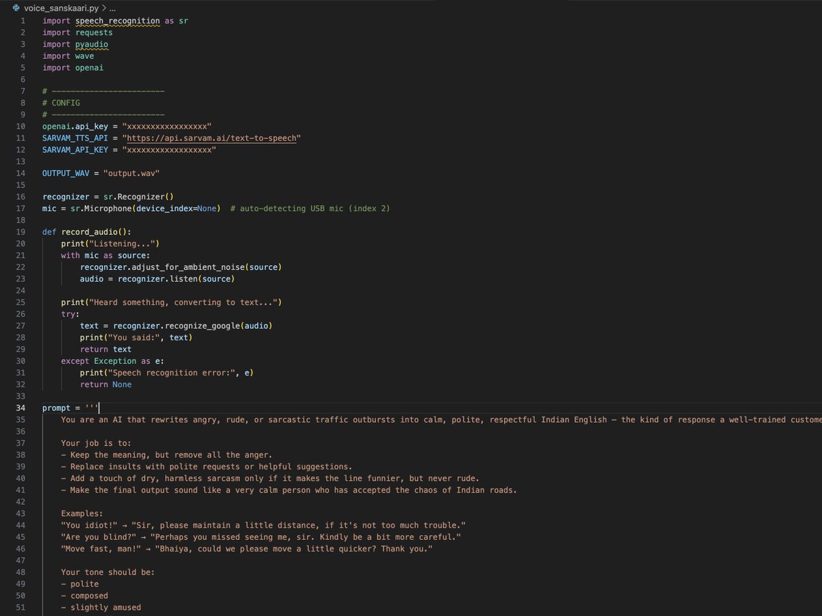Click '- slightly amused' on line 51
The width and height of the screenshot is (822, 616).
pyautogui.click(x=101, y=607)
